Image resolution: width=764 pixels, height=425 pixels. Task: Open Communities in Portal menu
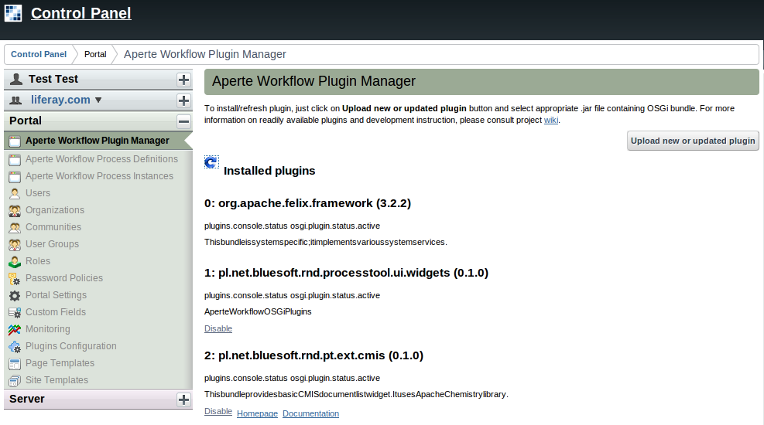(53, 227)
